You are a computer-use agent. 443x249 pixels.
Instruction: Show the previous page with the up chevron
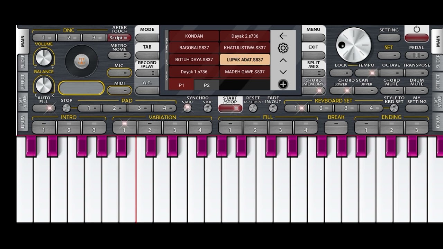point(283,60)
